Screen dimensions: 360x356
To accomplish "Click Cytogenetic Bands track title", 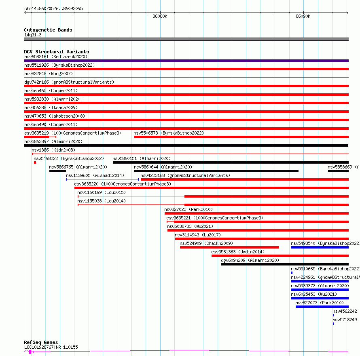I will [48, 30].
